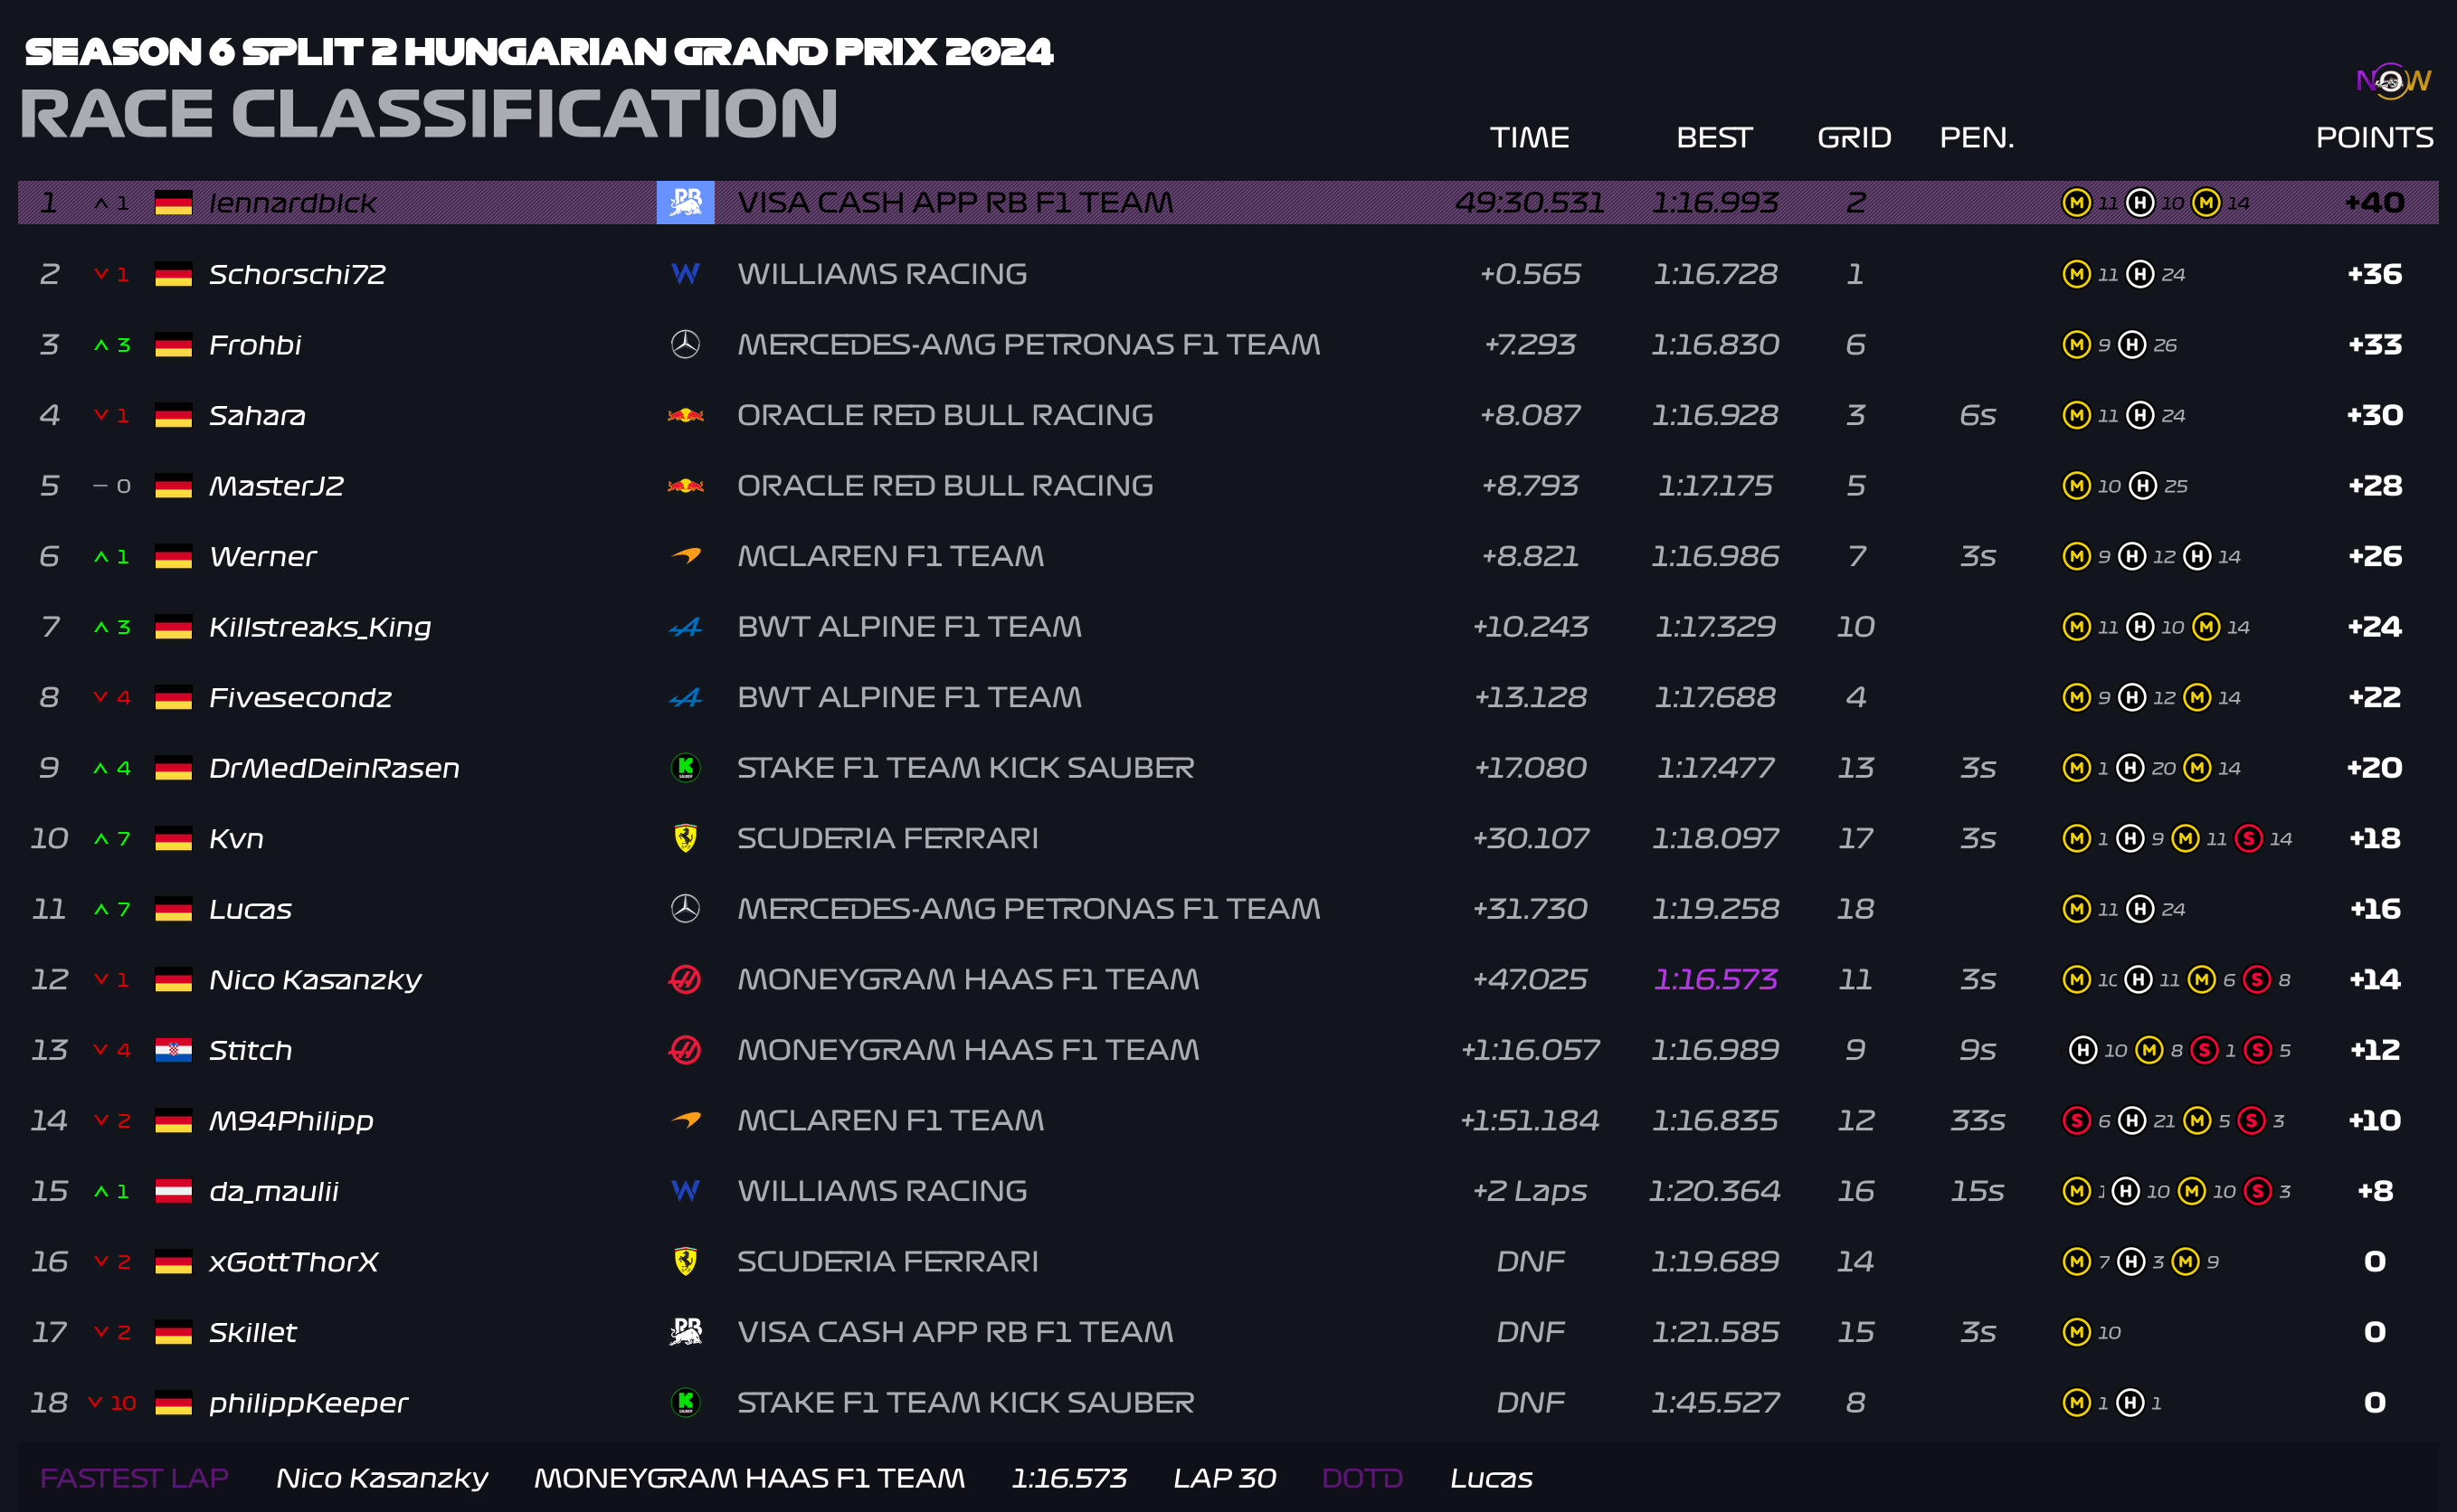Click the Mercedes star logo in Frohbi's row

pyautogui.click(x=686, y=344)
